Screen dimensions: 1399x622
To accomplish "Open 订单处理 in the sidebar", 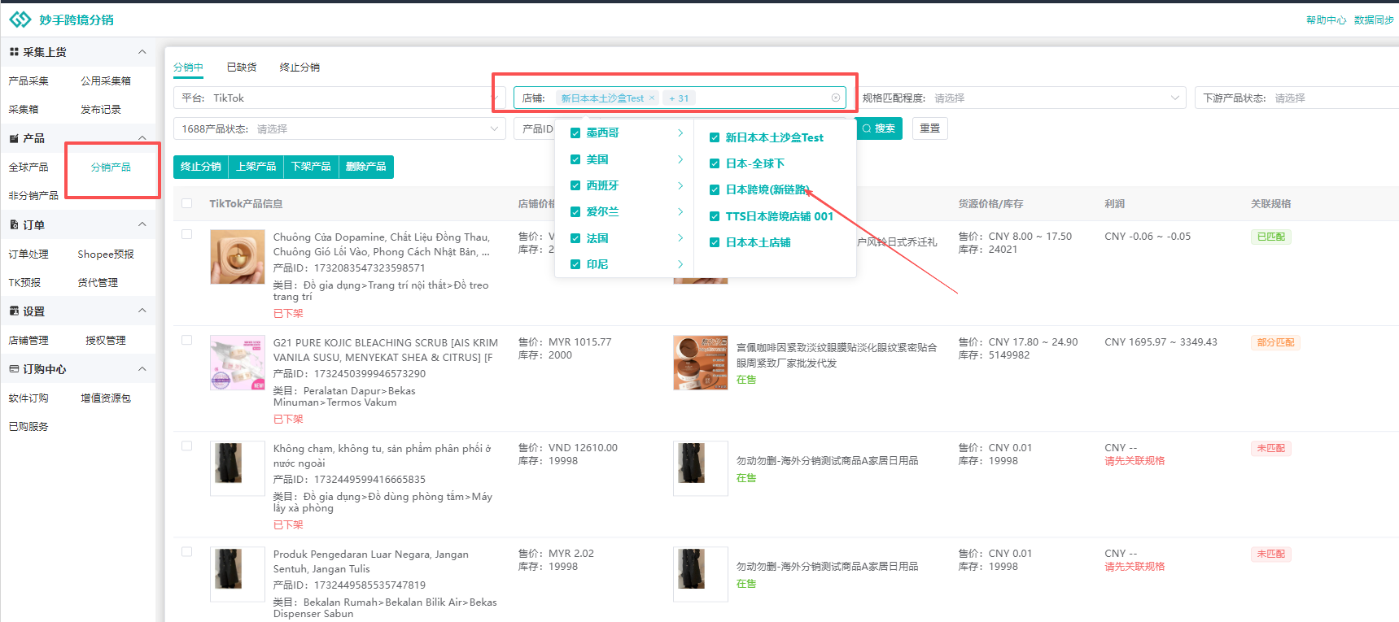I will point(28,254).
